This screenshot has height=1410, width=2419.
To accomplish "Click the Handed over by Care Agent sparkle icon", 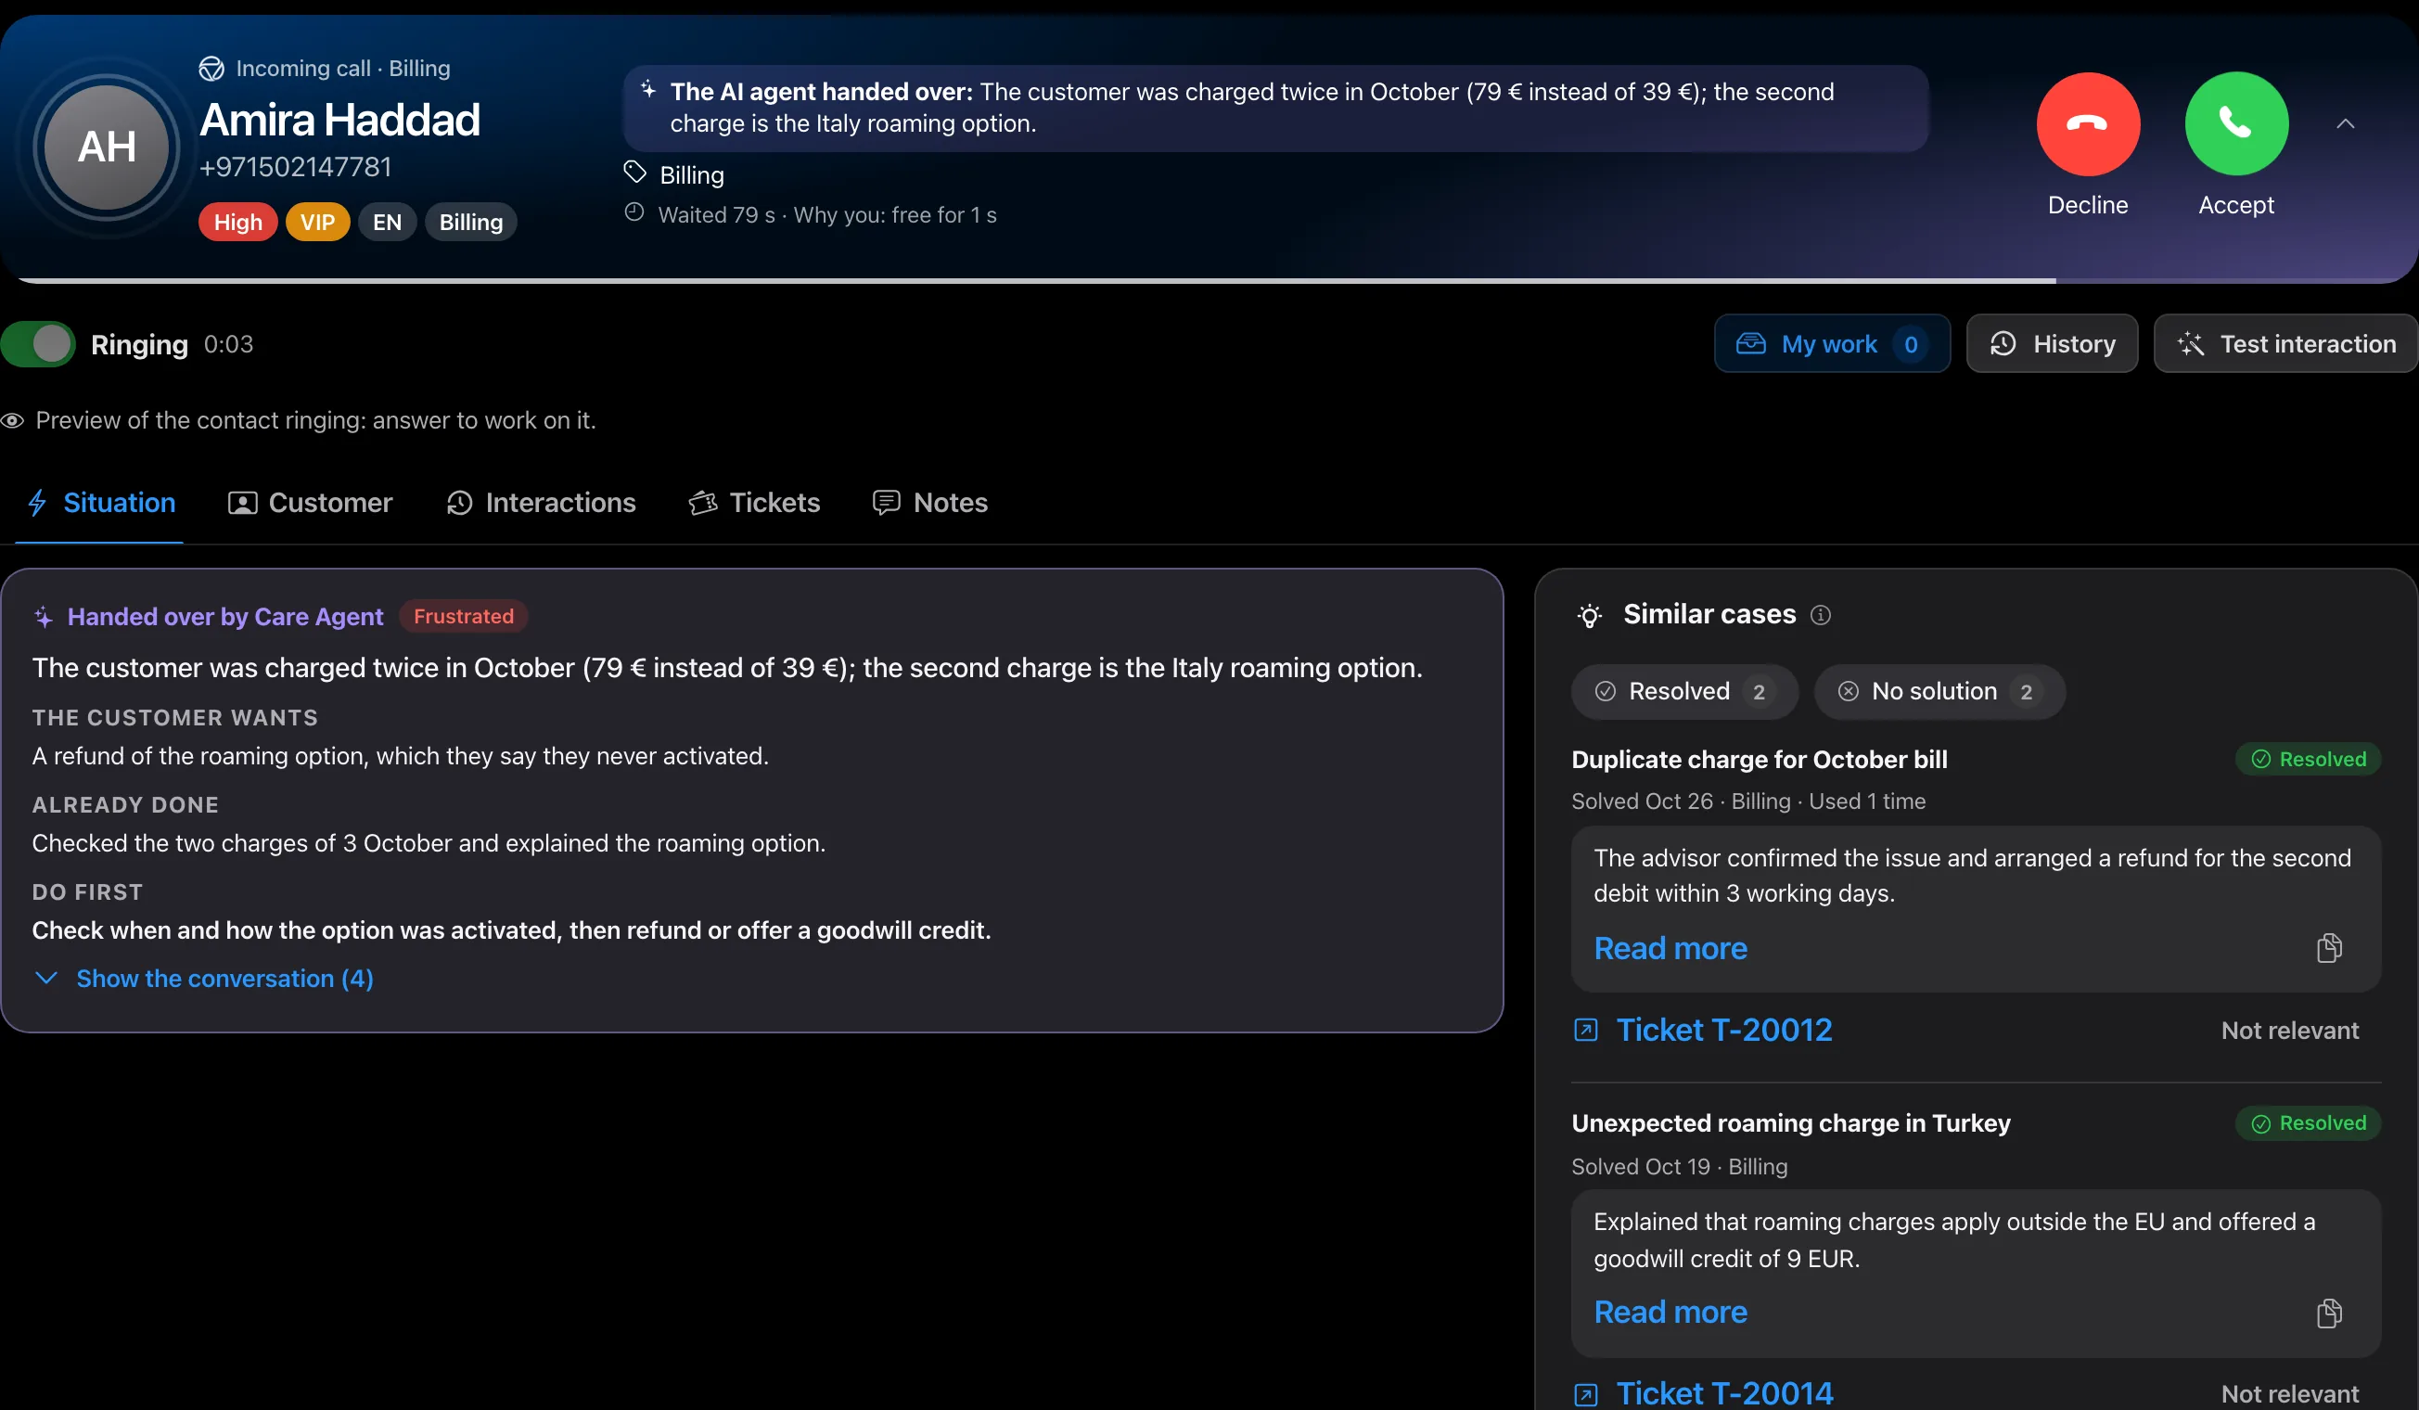I will [x=45, y=616].
